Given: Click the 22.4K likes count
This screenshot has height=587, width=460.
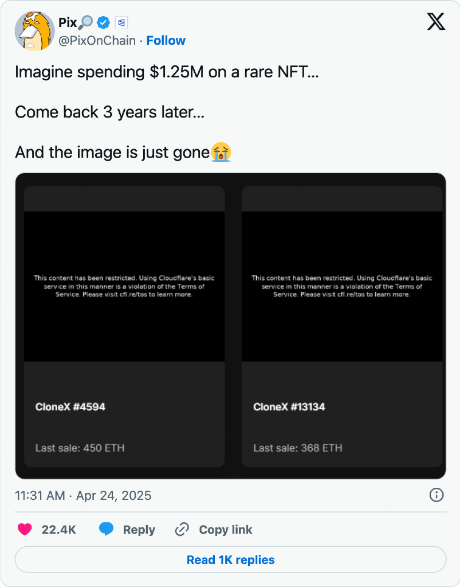Looking at the screenshot, I should coord(59,530).
